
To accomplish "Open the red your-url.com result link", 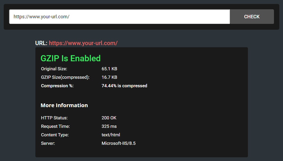I will coord(83,43).
